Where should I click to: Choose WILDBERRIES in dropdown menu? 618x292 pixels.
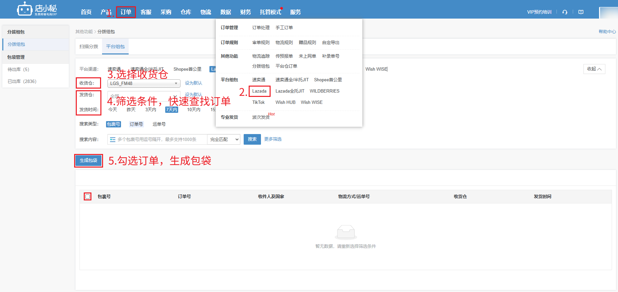(x=324, y=91)
